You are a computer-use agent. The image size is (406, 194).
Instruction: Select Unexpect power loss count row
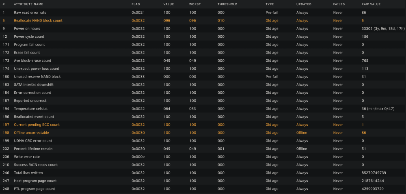[x=203, y=69]
